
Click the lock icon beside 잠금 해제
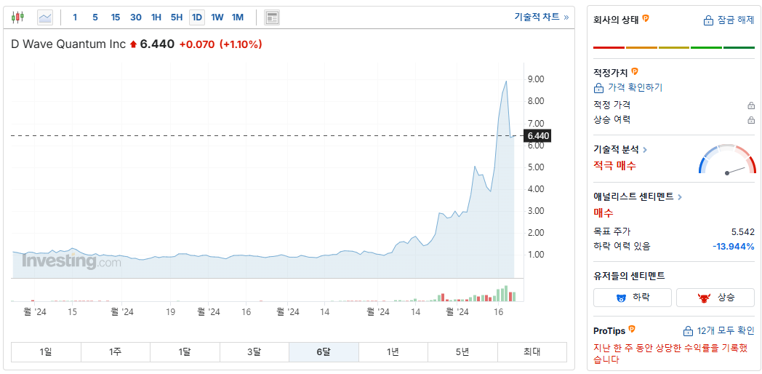708,20
